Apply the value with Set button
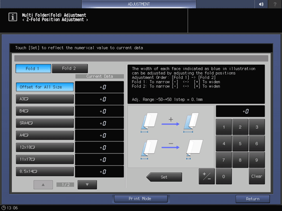Screen dimensions: 282x211 click(164, 177)
